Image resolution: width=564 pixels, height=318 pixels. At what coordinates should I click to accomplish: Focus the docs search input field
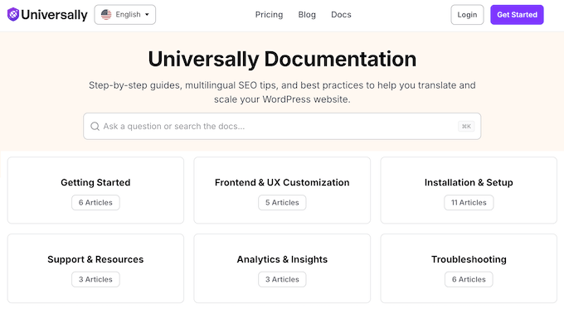pos(282,126)
